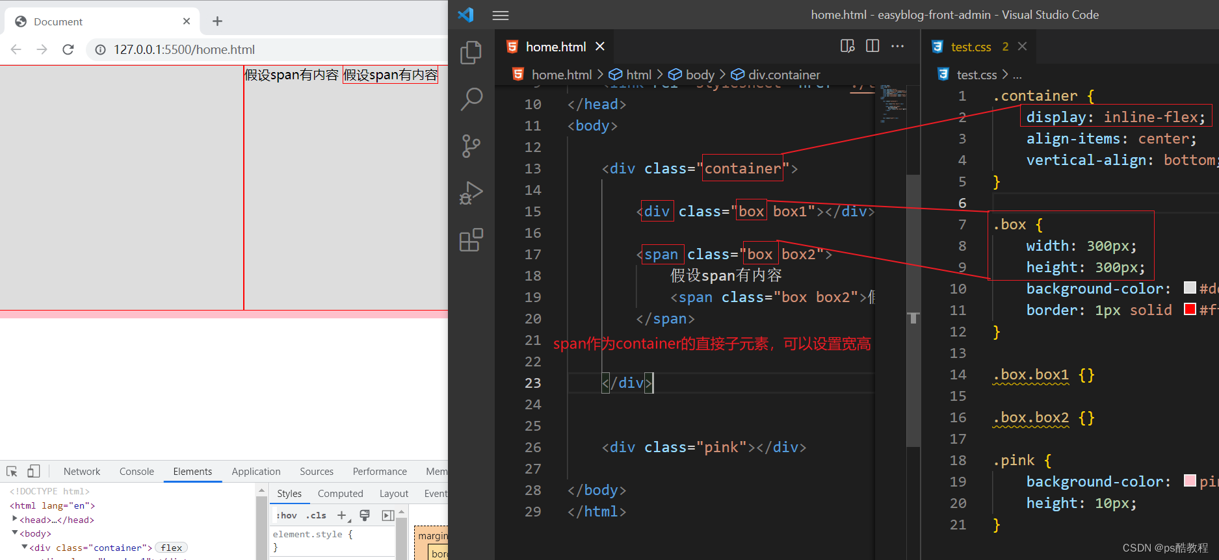This screenshot has height=560, width=1219.
Task: Switch to the Performance DevTools tab
Action: (380, 472)
